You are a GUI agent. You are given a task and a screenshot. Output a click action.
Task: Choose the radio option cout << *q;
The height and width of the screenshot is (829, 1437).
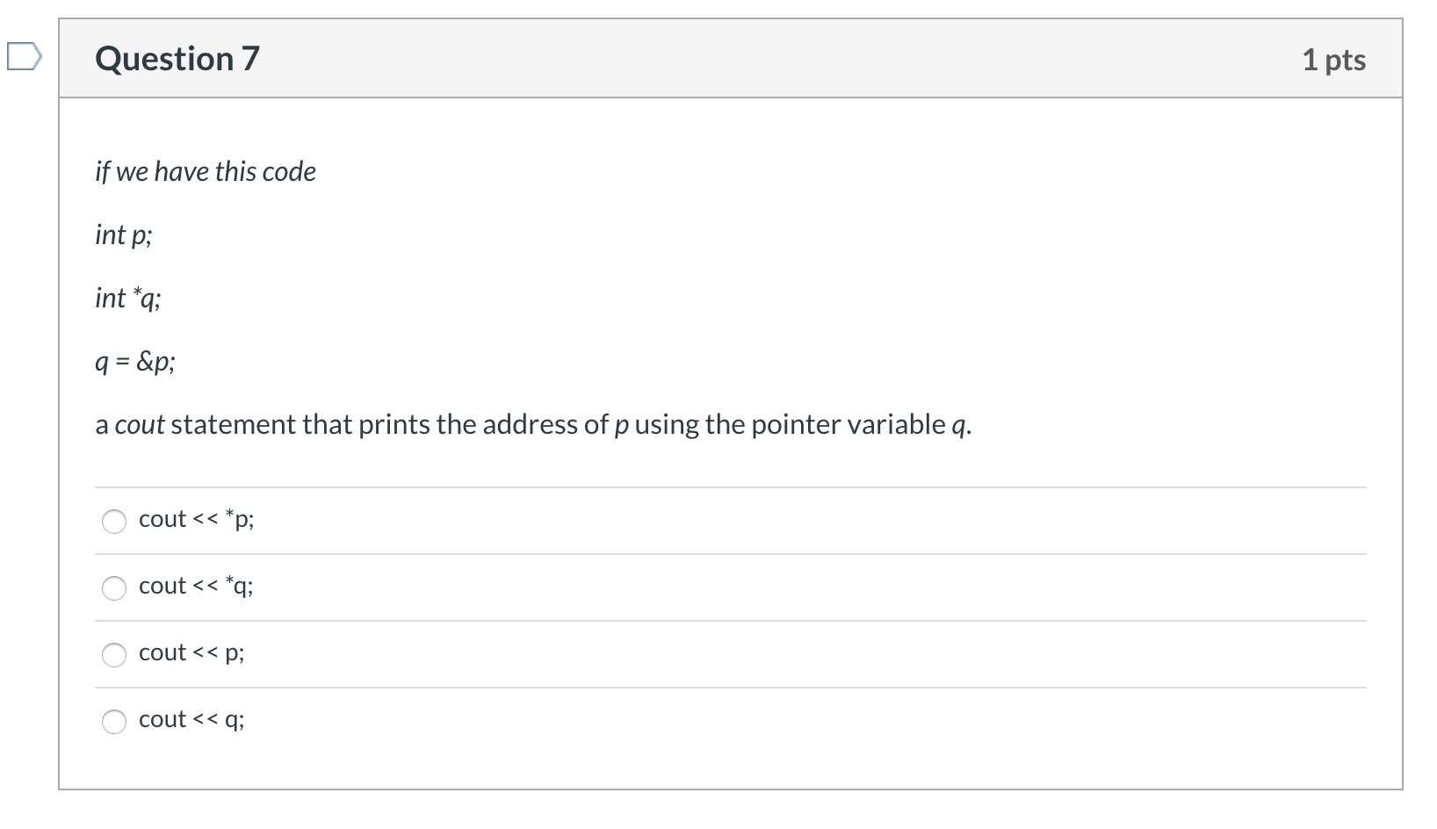click(x=114, y=588)
